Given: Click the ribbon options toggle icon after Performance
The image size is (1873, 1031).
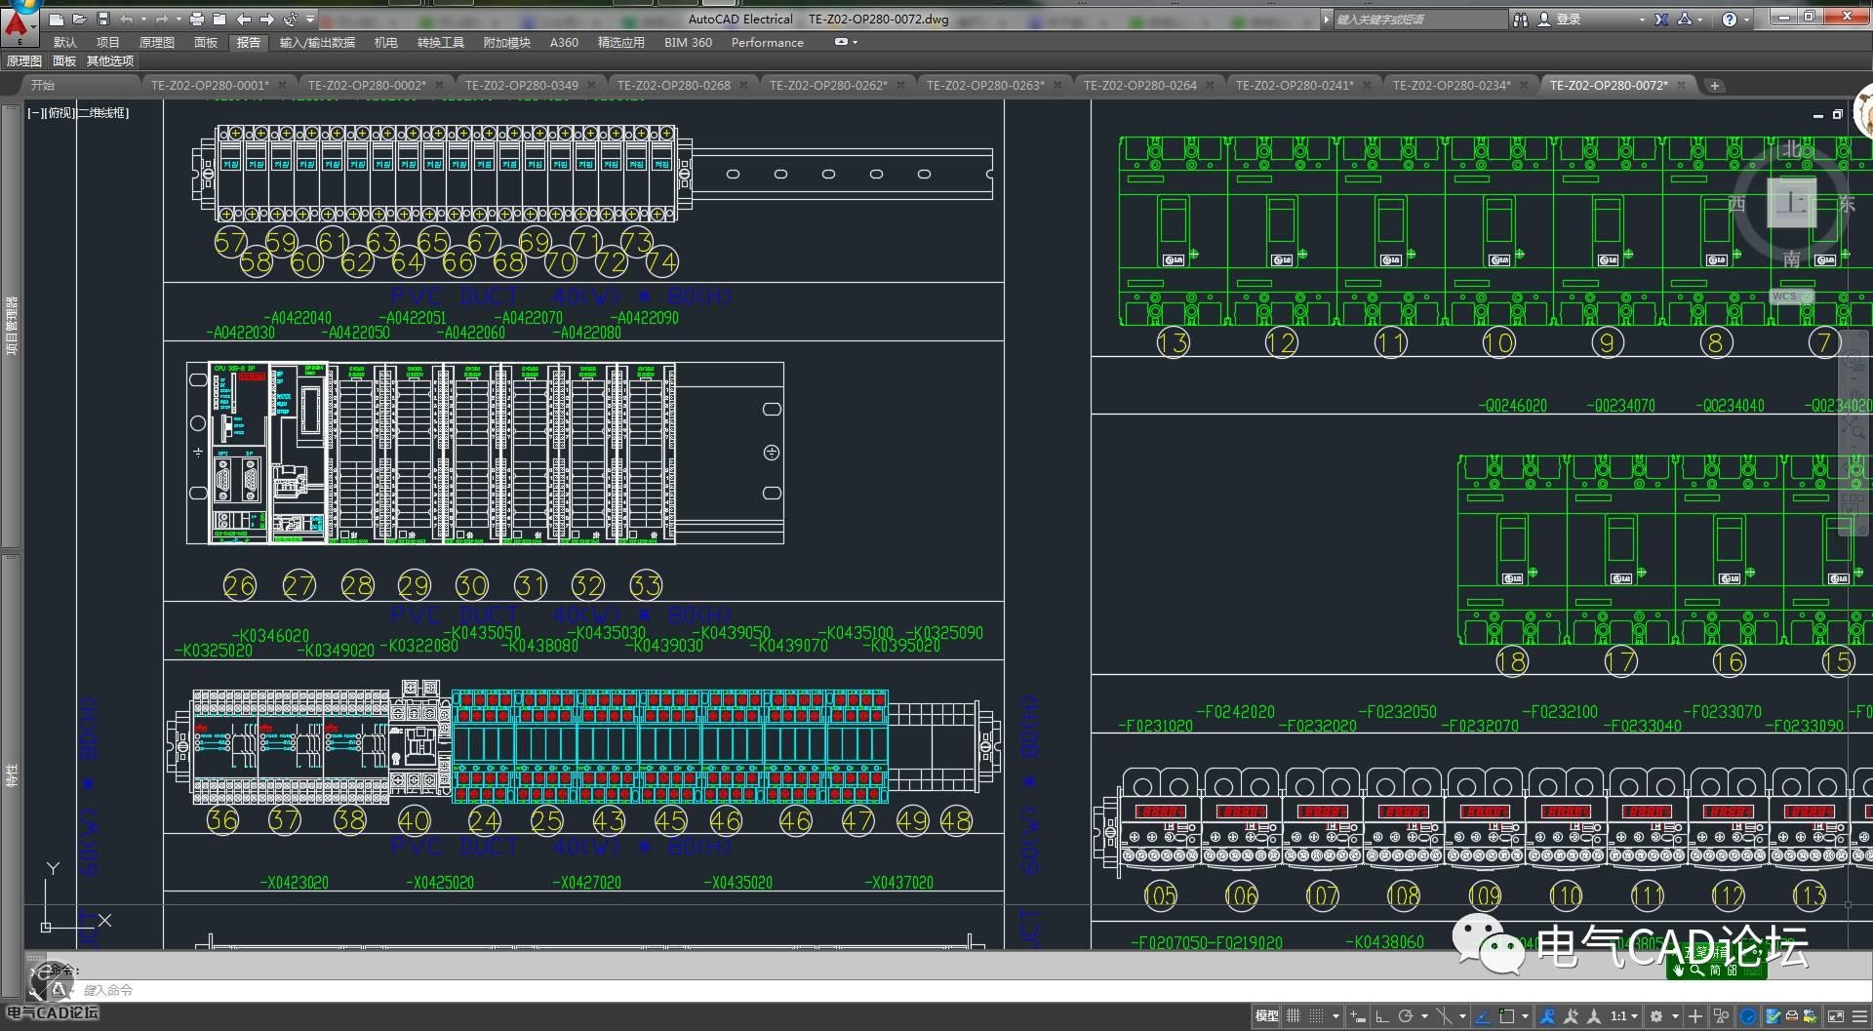Looking at the screenshot, I should (x=842, y=42).
